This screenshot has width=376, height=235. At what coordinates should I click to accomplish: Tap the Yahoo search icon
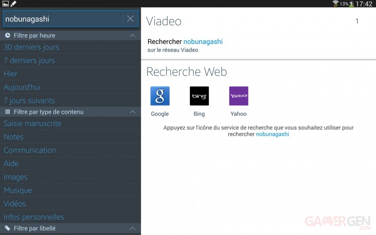[238, 96]
